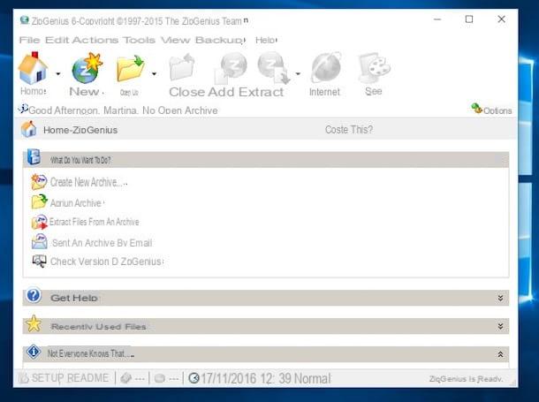Click the Close archive toolbar icon
The image size is (539, 402).
coord(182,67)
